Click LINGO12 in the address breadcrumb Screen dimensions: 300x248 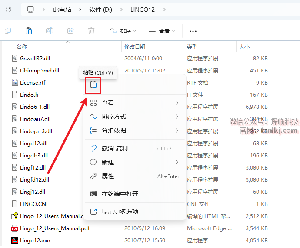click(x=143, y=10)
